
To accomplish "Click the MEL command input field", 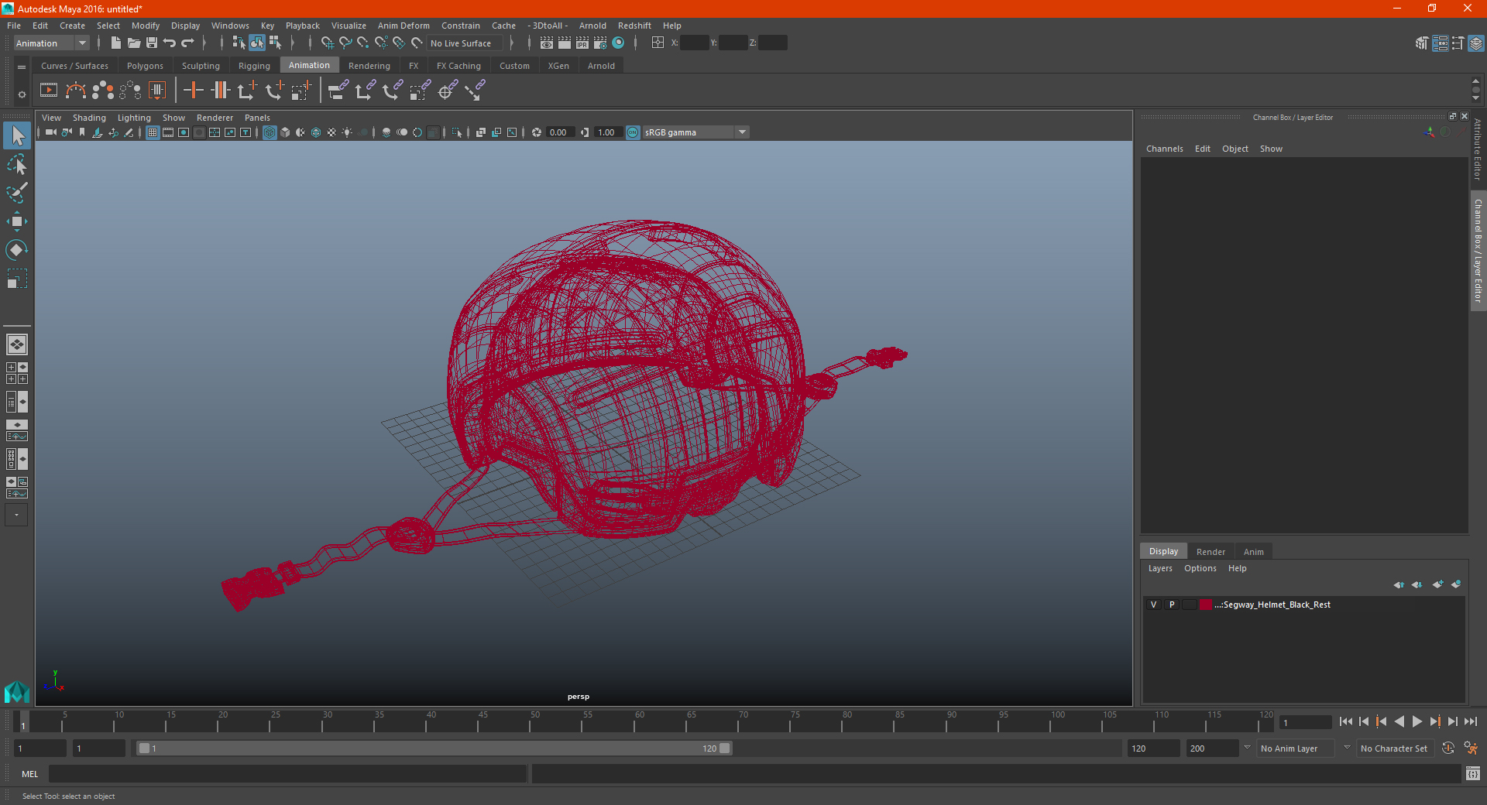I will click(x=287, y=773).
